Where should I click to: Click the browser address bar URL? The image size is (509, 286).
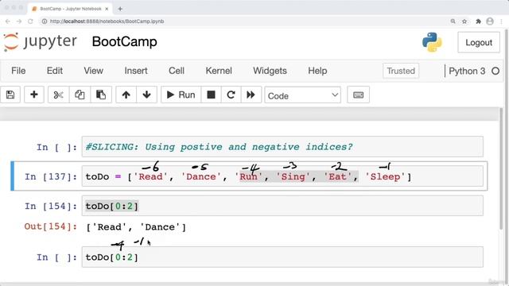tap(107, 21)
